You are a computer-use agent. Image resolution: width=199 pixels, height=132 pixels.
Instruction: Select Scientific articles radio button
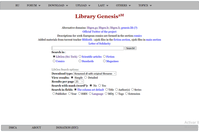[x=80, y=57]
